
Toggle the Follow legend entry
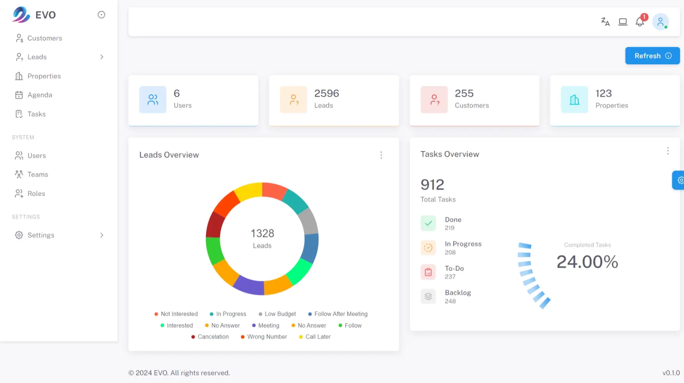coord(350,325)
